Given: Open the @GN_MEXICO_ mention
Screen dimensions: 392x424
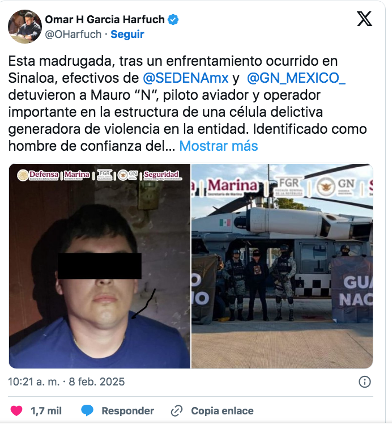Looking at the screenshot, I should pyautogui.click(x=296, y=78).
